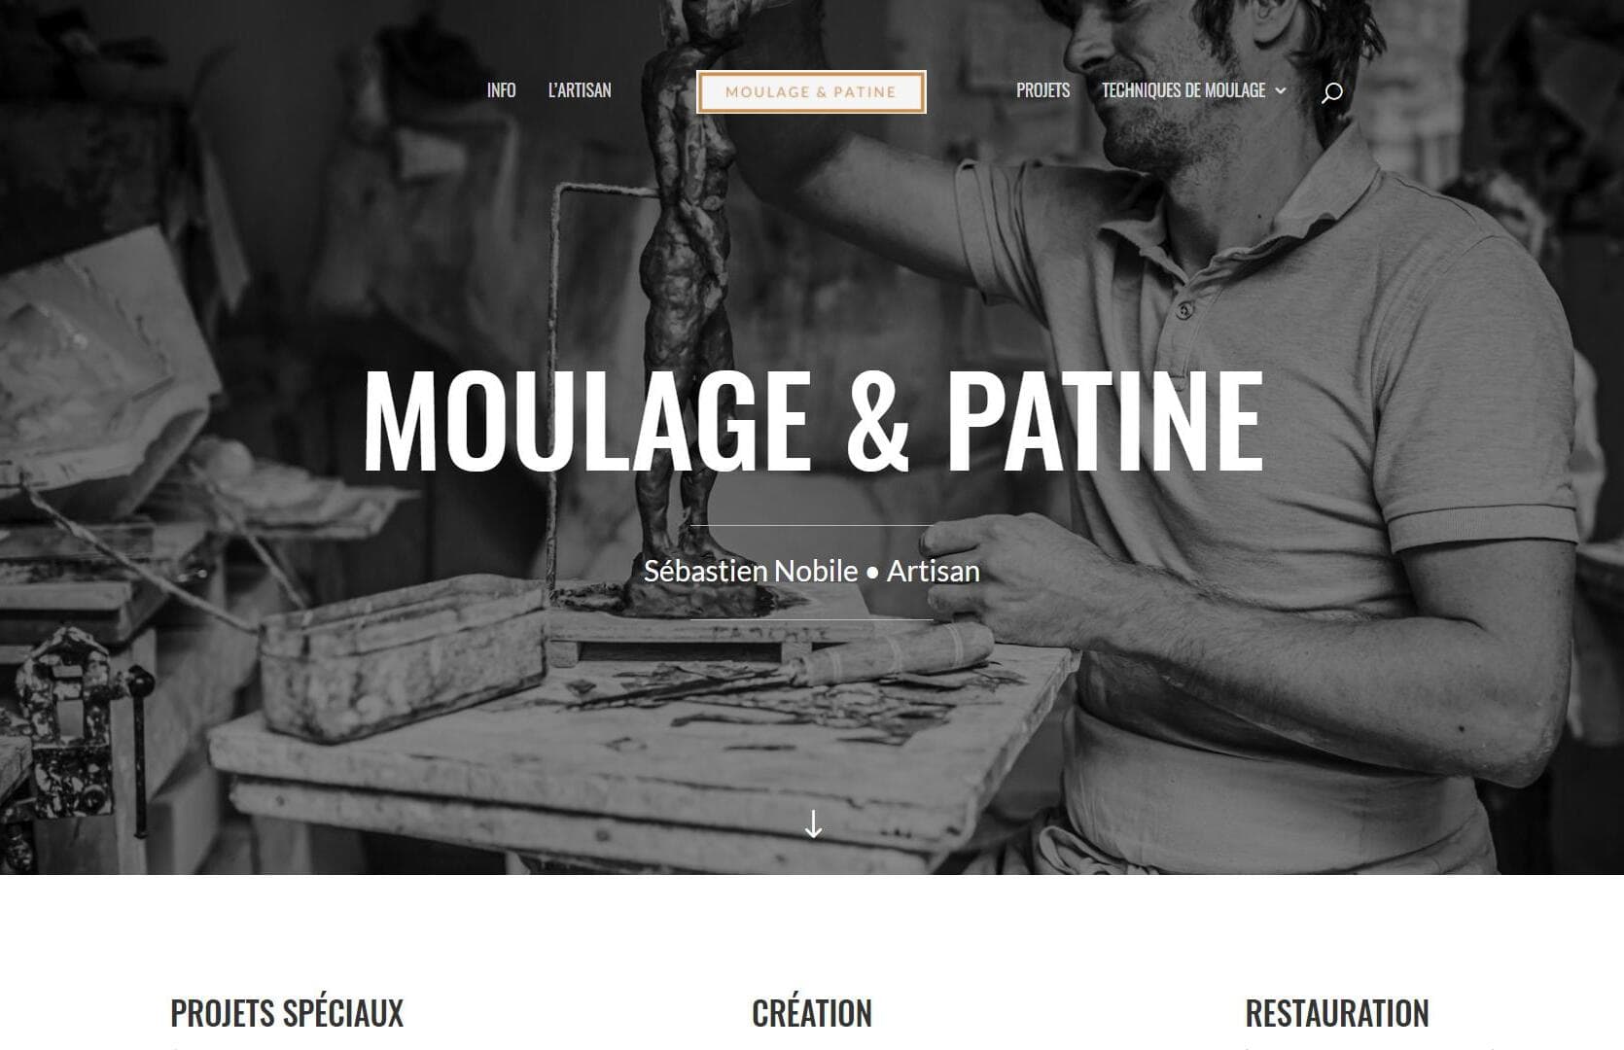Open the INFO menu item
Image resolution: width=1624 pixels, height=1050 pixels.
coord(501,90)
